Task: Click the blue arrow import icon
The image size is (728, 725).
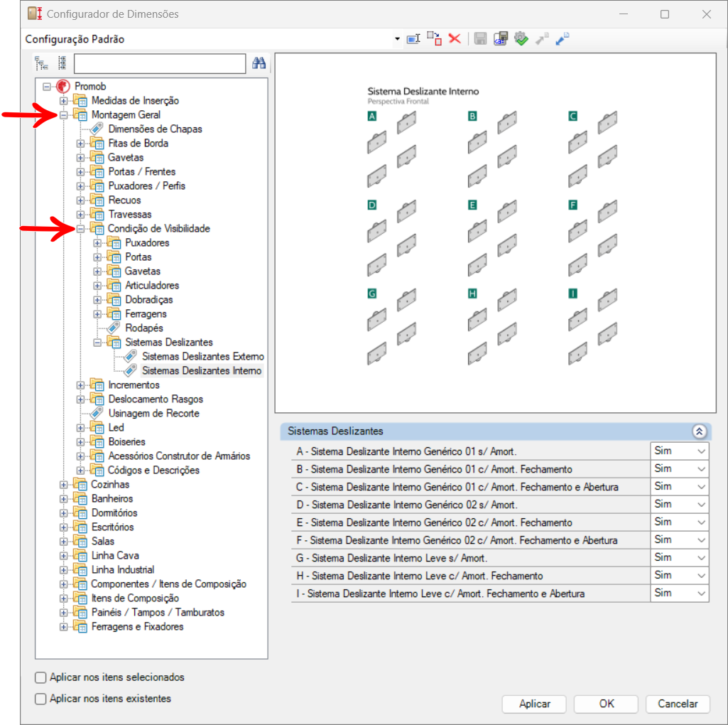Action: (x=563, y=39)
